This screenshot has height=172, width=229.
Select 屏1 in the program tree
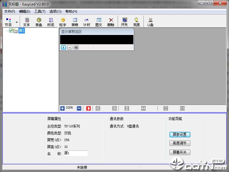21,31
